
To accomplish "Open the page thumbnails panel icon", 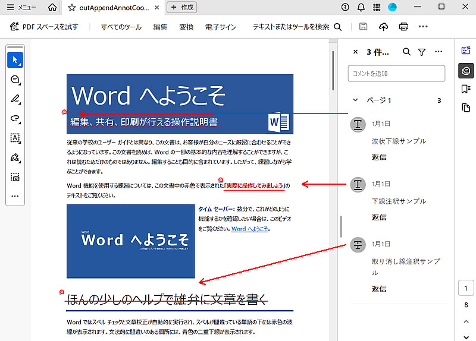I will click(x=466, y=108).
